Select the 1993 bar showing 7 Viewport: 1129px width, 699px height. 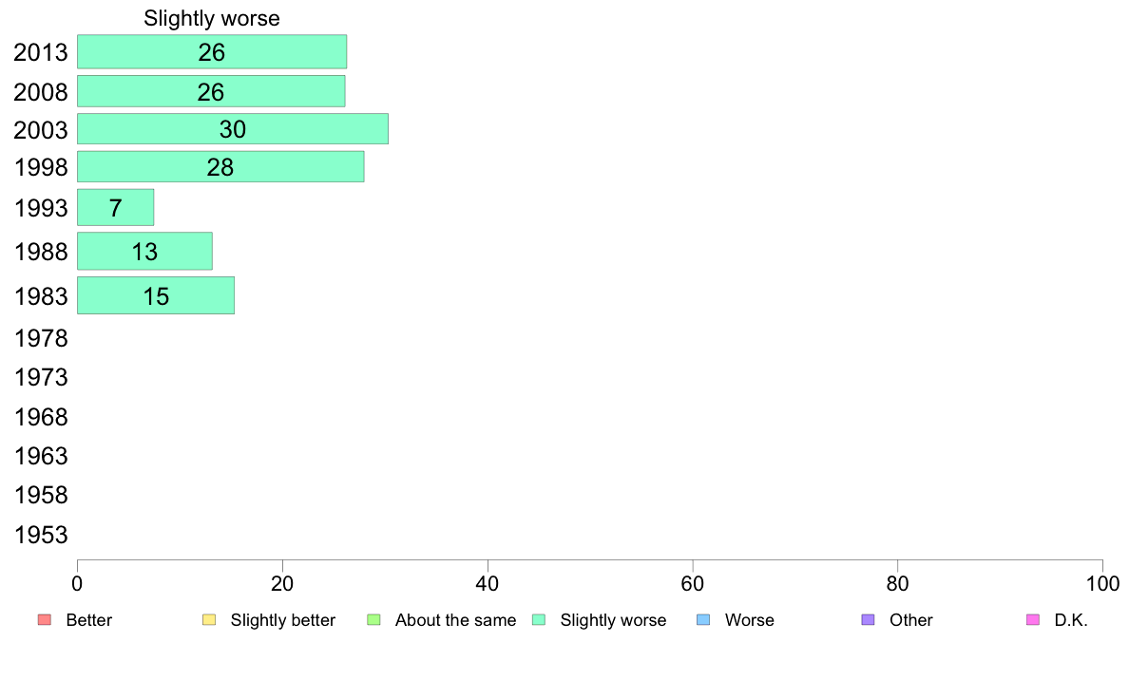pos(115,207)
